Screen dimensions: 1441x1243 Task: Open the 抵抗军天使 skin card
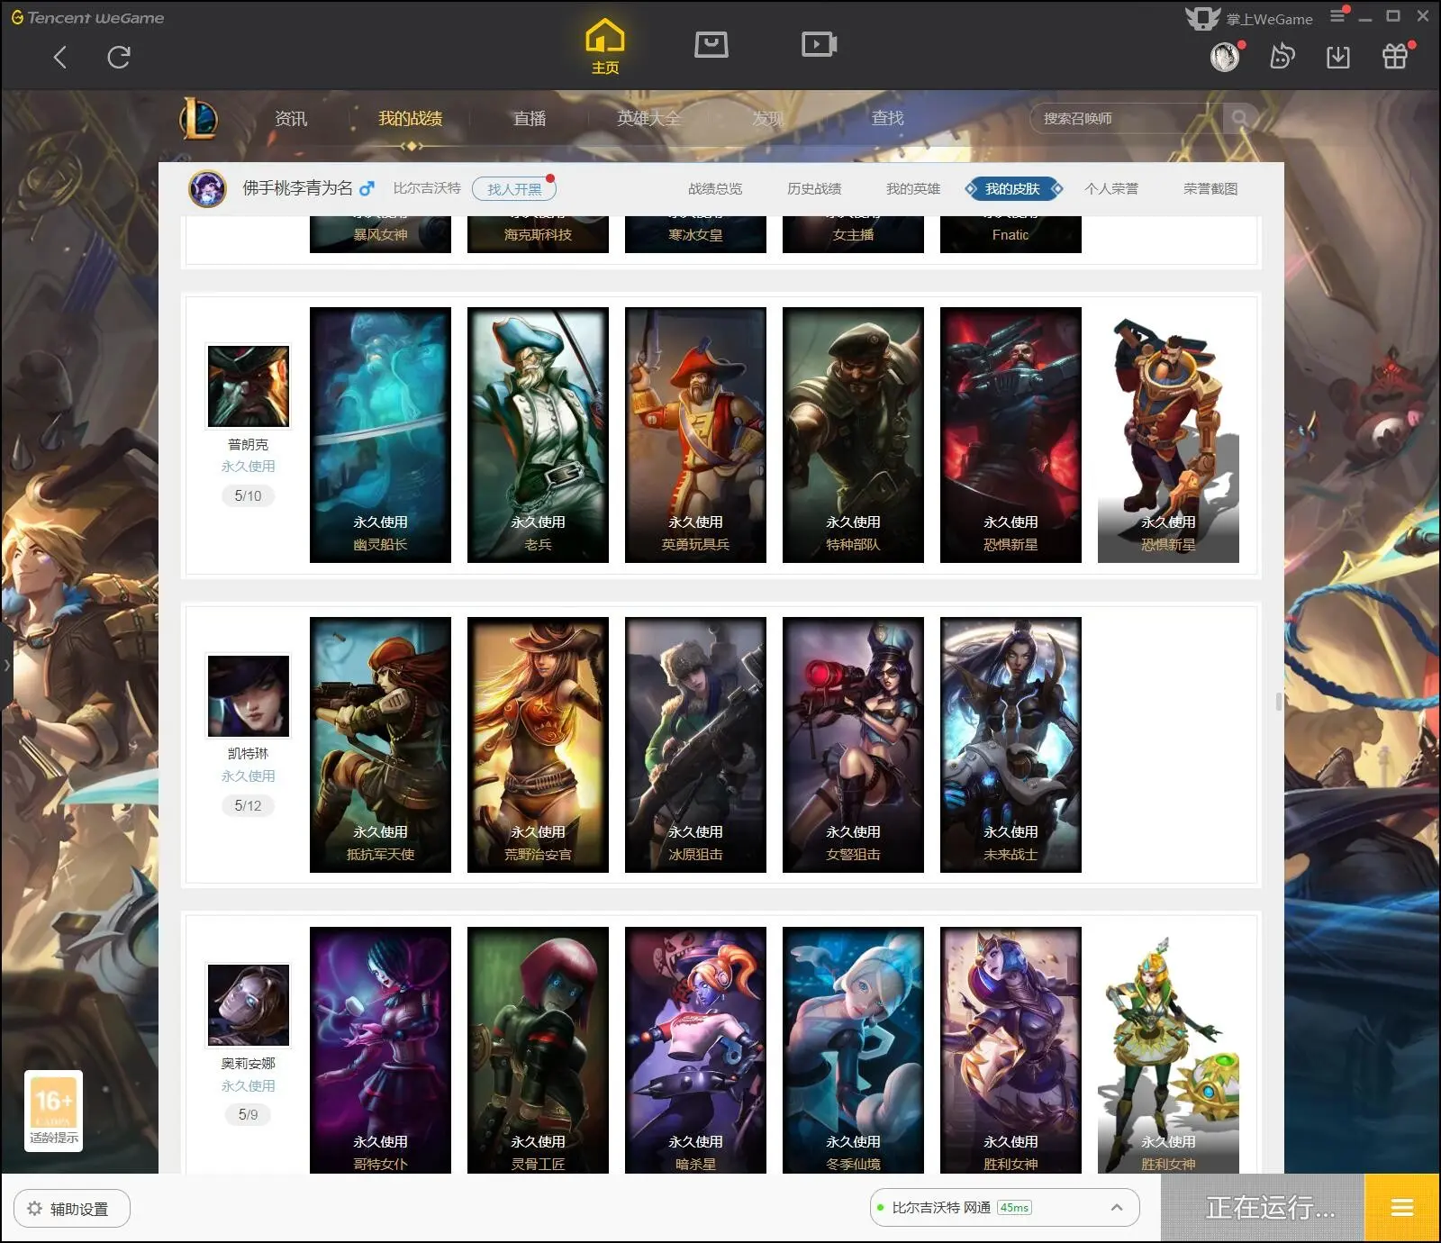pos(380,745)
